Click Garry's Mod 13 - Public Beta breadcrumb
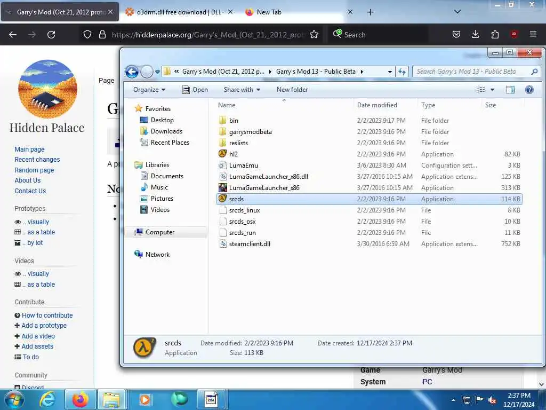546x410 pixels. [x=316, y=72]
